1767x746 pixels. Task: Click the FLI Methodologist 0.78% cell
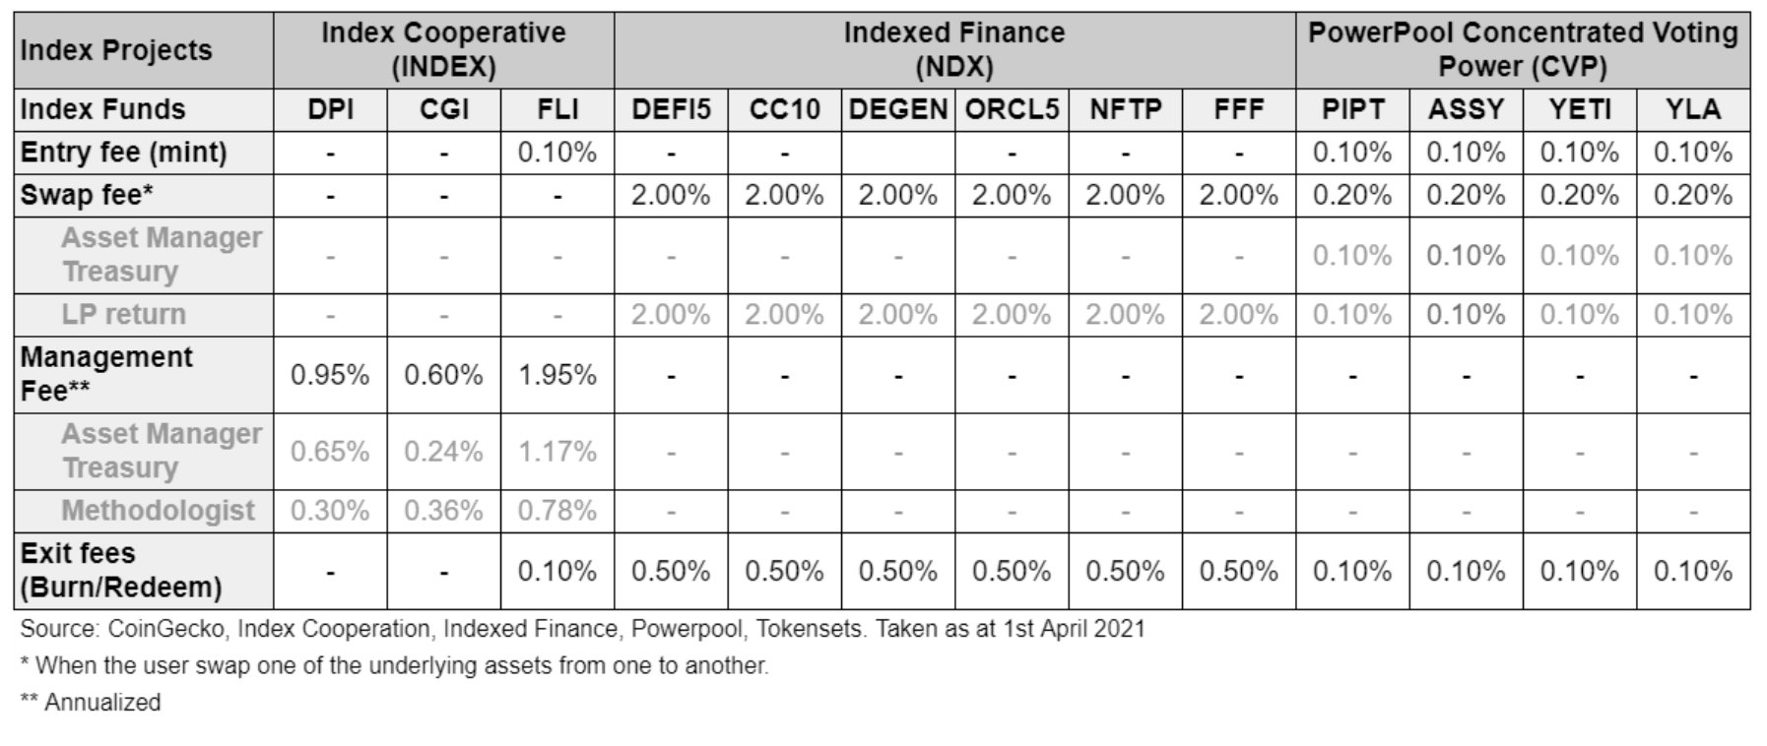pos(557,511)
